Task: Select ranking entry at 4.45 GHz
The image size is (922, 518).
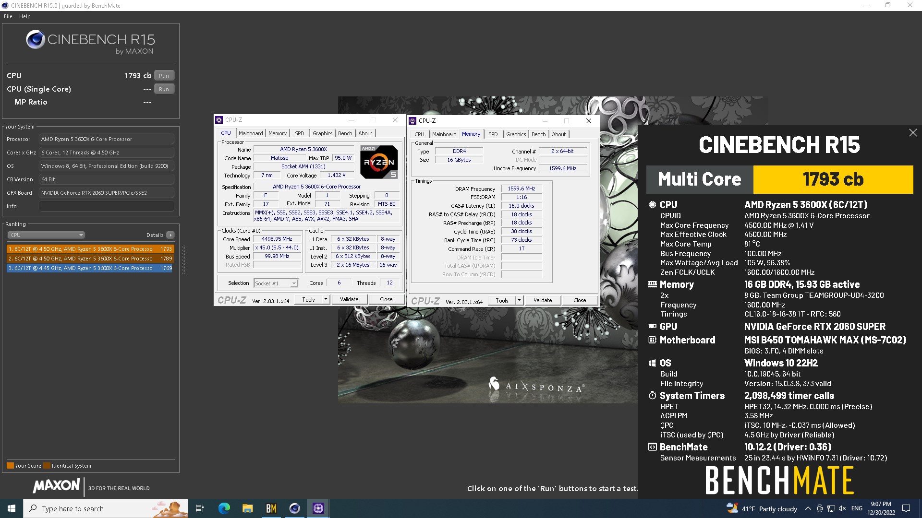Action: 90,268
